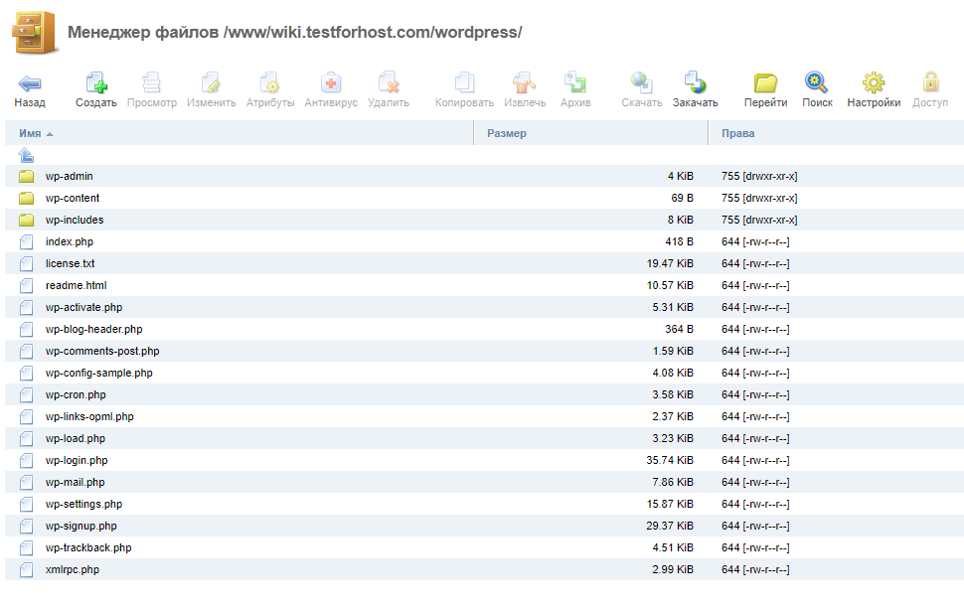Select the wp-config-sample.php file
964x612 pixels.
pos(98,373)
